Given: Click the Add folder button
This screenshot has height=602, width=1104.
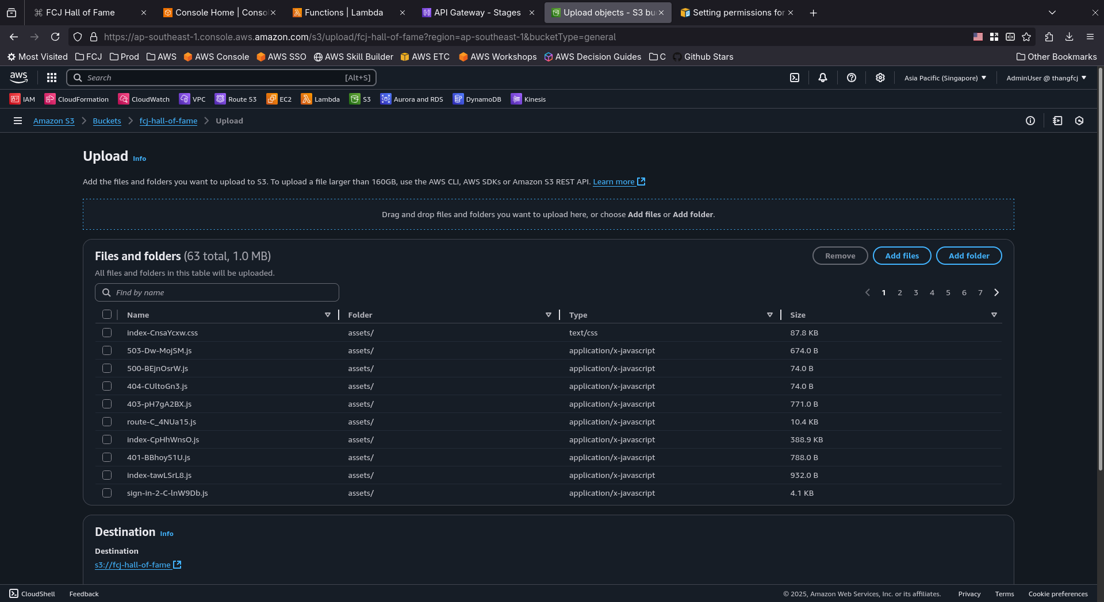Looking at the screenshot, I should click(969, 256).
